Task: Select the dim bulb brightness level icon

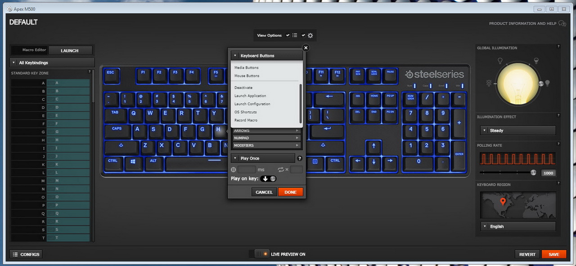Action: point(499,60)
